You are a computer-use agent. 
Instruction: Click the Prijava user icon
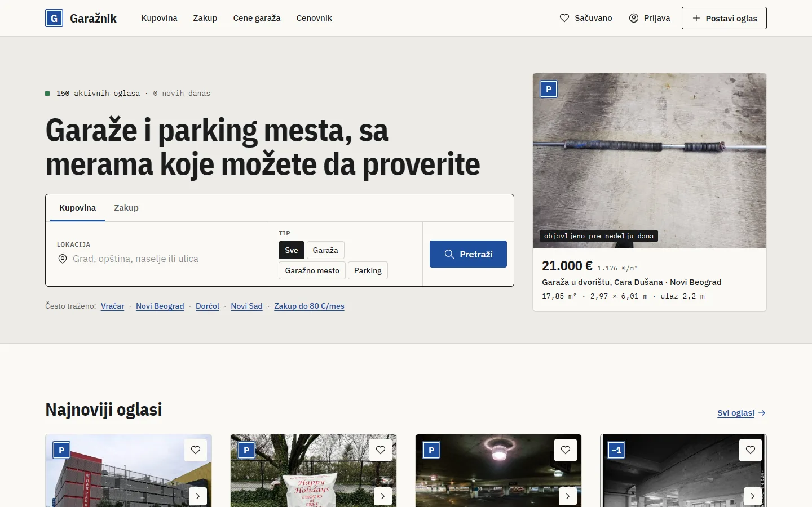pos(634,18)
